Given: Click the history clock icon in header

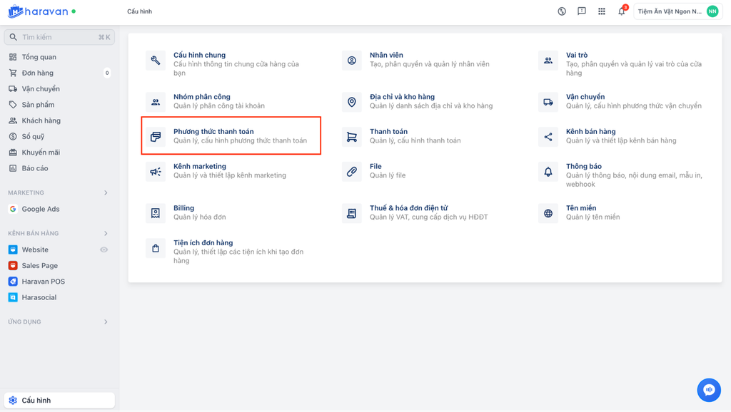Looking at the screenshot, I should (x=562, y=11).
